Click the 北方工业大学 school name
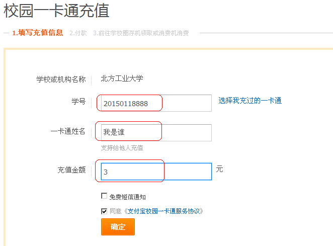333x246 pixels. pyautogui.click(x=122, y=78)
